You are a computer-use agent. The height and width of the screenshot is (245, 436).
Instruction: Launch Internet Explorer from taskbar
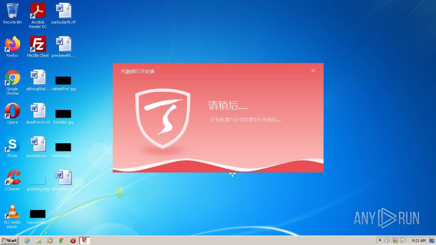coord(27,241)
